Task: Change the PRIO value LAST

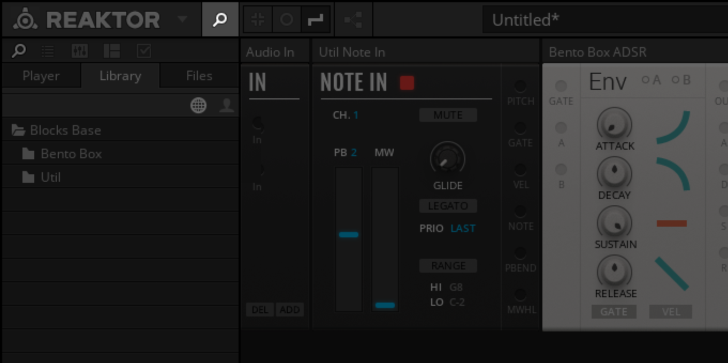Action: (x=463, y=228)
